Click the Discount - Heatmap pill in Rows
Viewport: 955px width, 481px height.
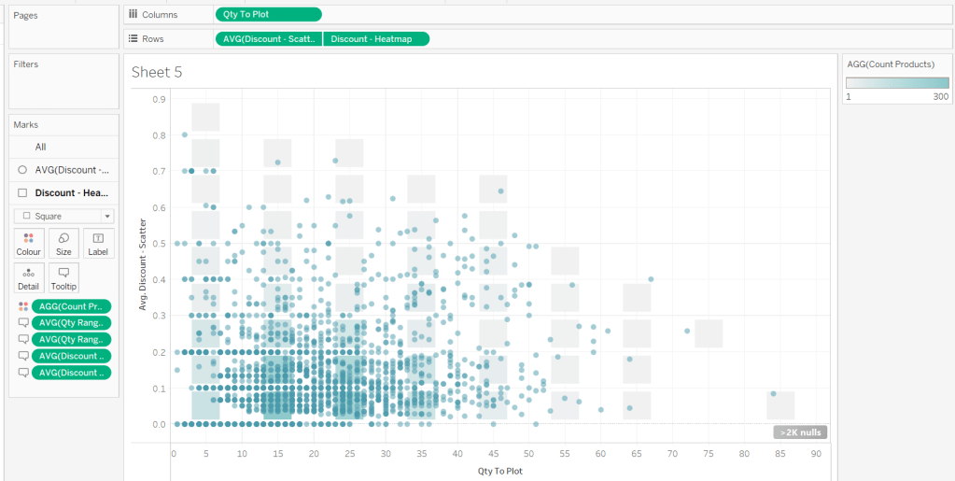pyautogui.click(x=377, y=39)
